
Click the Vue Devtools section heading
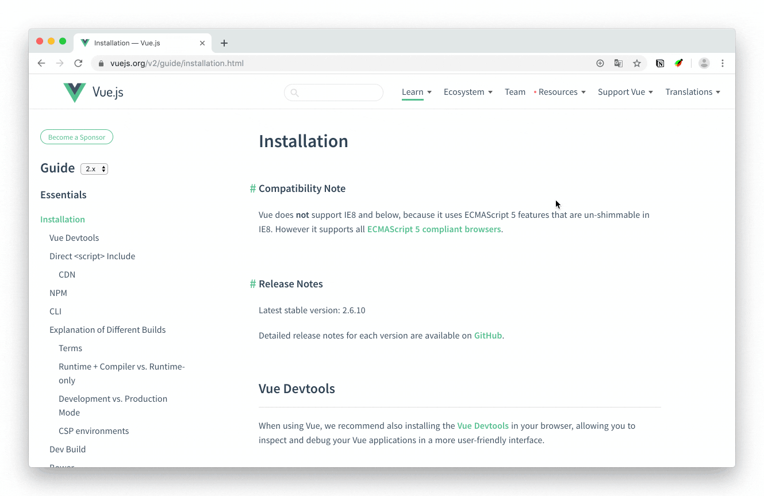point(297,389)
